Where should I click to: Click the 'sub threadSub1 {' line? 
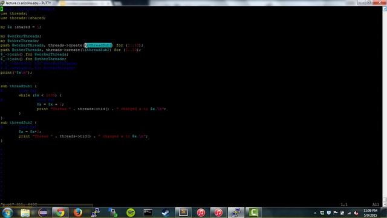[19, 86]
